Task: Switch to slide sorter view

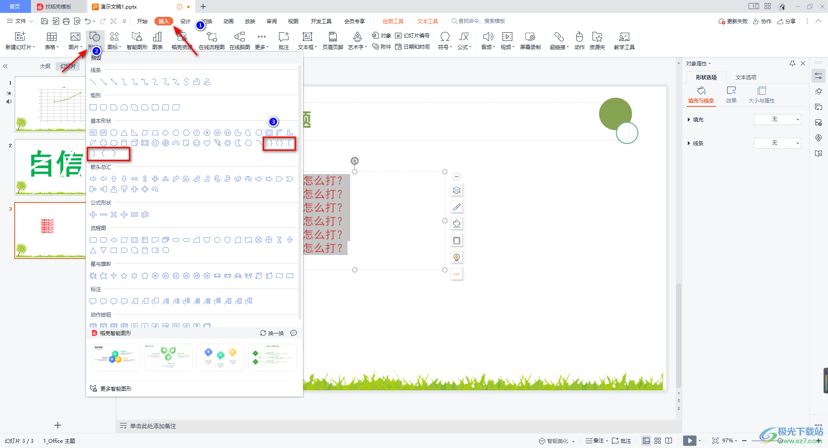Action: 658,441
